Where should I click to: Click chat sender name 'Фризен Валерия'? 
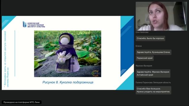(144, 66)
